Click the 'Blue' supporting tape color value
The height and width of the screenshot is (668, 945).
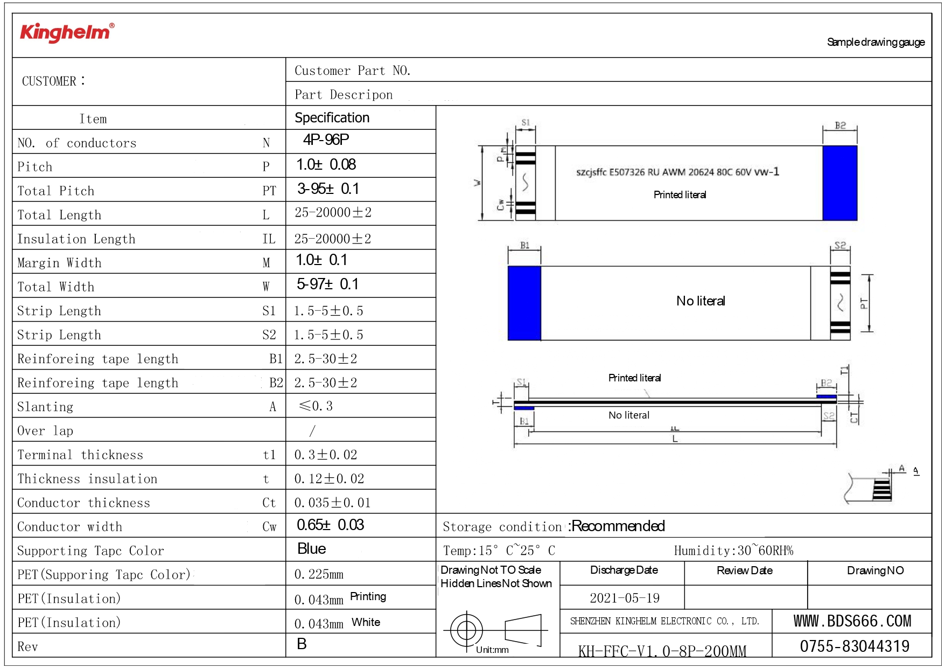click(x=312, y=549)
